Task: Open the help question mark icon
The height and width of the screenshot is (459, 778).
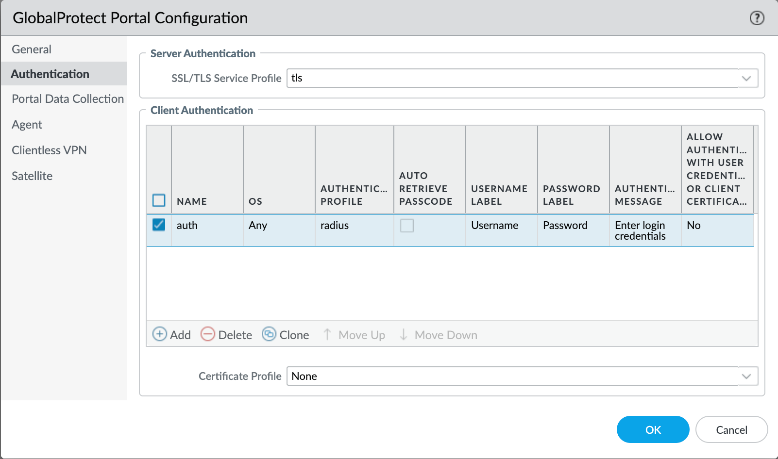Action: [757, 18]
